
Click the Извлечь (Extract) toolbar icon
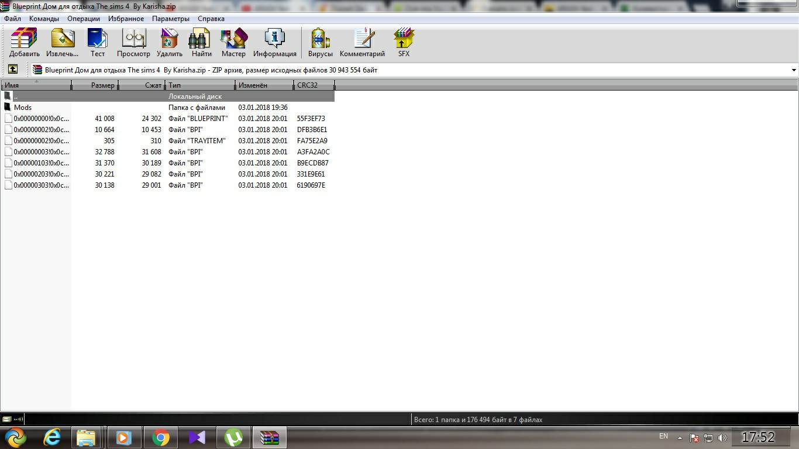(62, 42)
